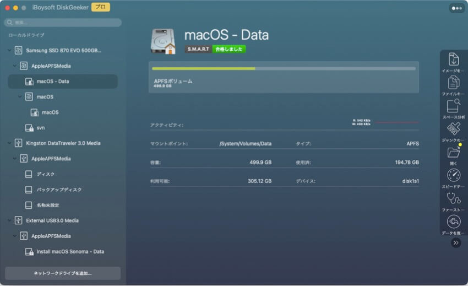Image resolution: width=468 pixels, height=286 pixels.
Task: Click the activity read/write graph
Action: coord(397,122)
